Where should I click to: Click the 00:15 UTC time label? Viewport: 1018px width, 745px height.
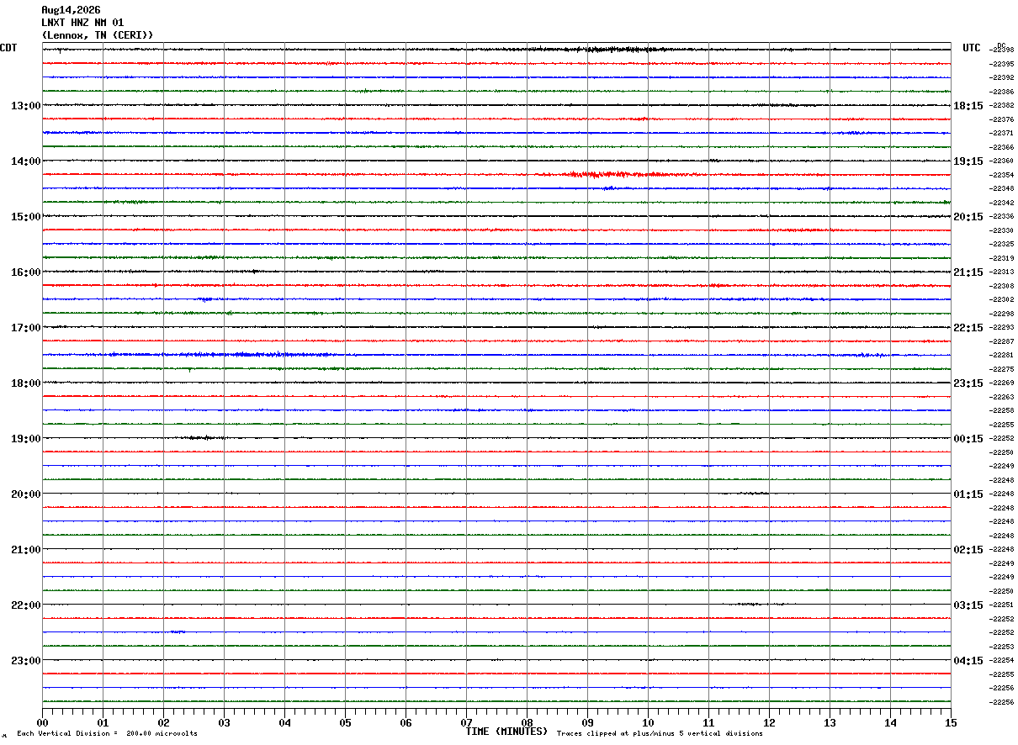968,439
